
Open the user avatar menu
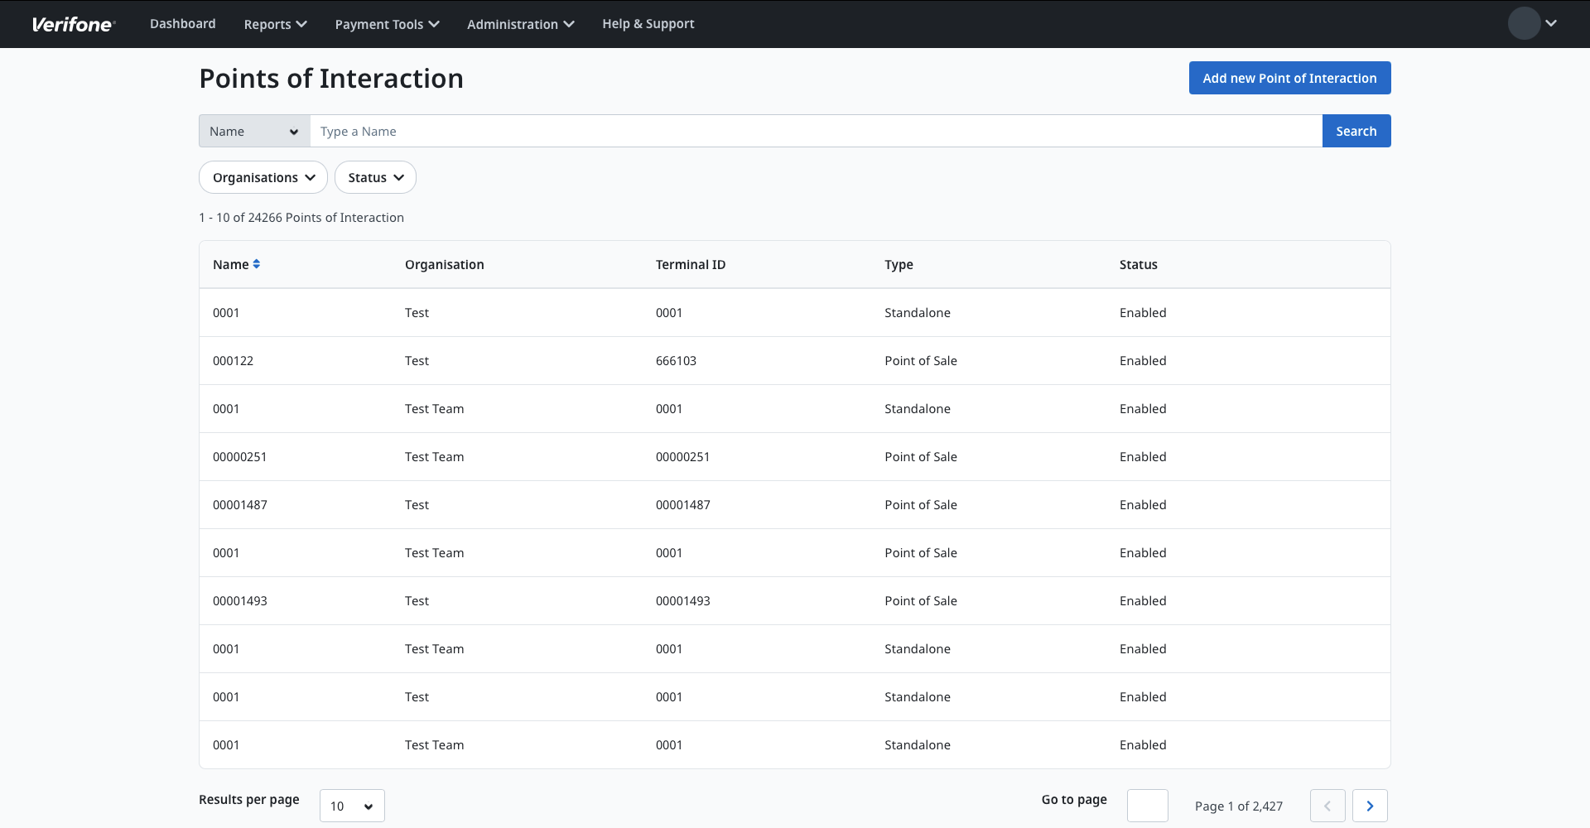1532,23
